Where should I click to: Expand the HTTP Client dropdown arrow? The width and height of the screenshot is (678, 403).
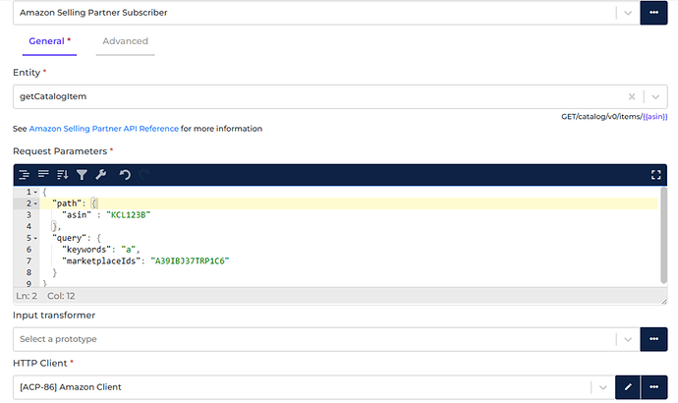click(602, 387)
